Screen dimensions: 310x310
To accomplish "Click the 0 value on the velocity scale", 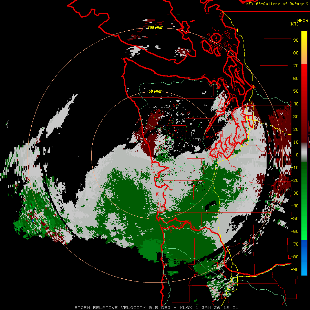I will pyautogui.click(x=297, y=155).
